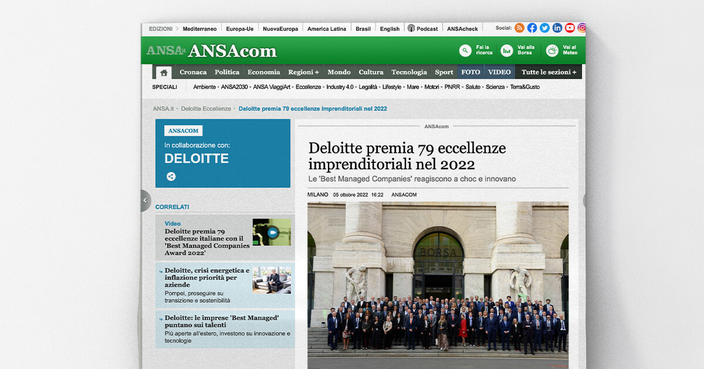704x369 pixels.
Task: Select the America Latina edition
Action: (327, 29)
